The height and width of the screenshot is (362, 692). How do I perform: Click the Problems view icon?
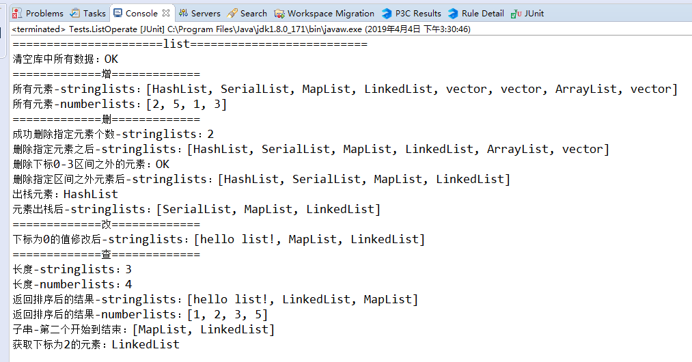click(x=17, y=13)
